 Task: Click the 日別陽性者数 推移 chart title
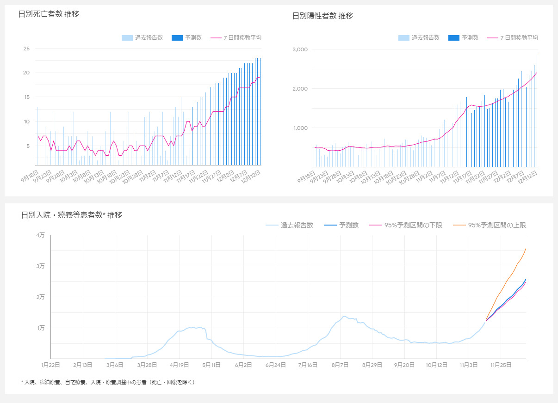pyautogui.click(x=322, y=16)
